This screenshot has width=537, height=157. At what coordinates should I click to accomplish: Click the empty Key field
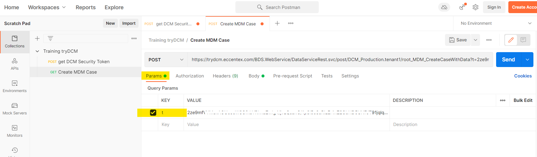(171, 125)
